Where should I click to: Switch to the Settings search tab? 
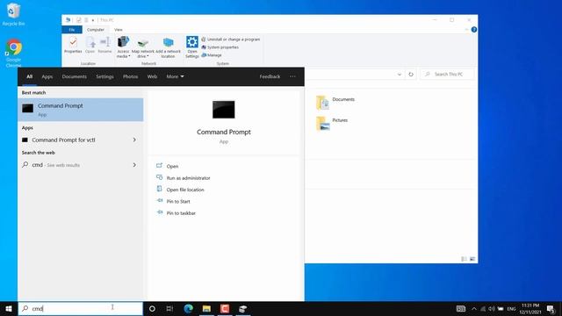click(x=104, y=76)
